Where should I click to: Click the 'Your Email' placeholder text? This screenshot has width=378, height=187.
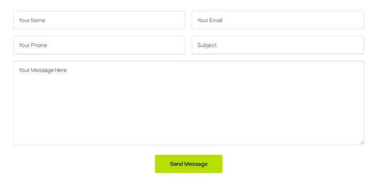[x=210, y=20]
